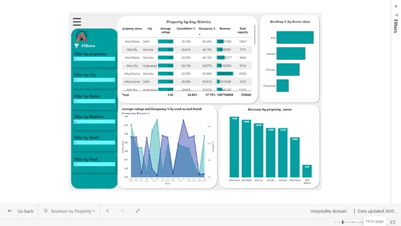This screenshot has width=401, height=226.
Task: Click the 25.19% cancellation cell
Action: tap(186, 41)
